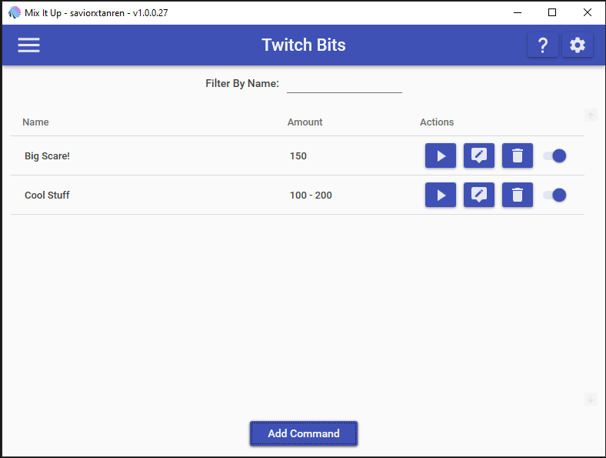Click the Add Command button
This screenshot has width=606, height=458.
click(304, 433)
